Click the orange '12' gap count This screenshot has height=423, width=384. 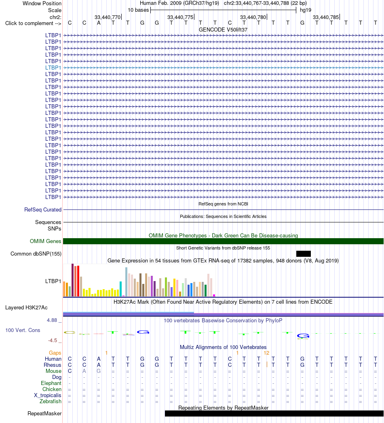[266, 353]
